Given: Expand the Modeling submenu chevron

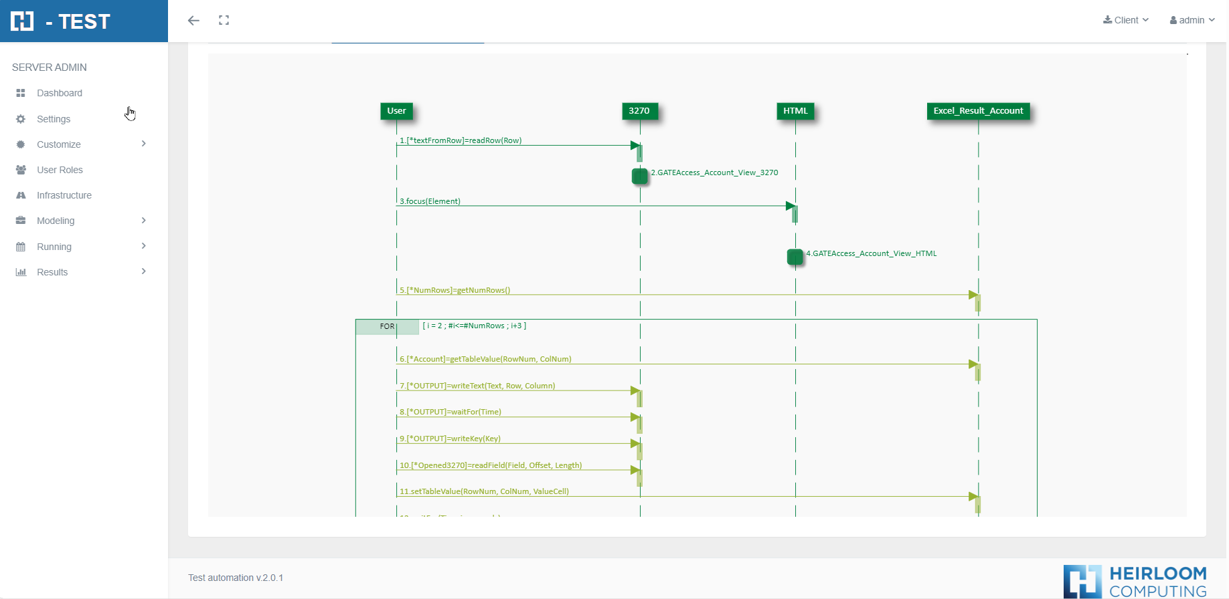Looking at the screenshot, I should click(x=143, y=221).
